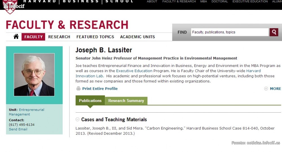The image size is (282, 152).
Task: Open the Publications tab
Action: point(90,101)
